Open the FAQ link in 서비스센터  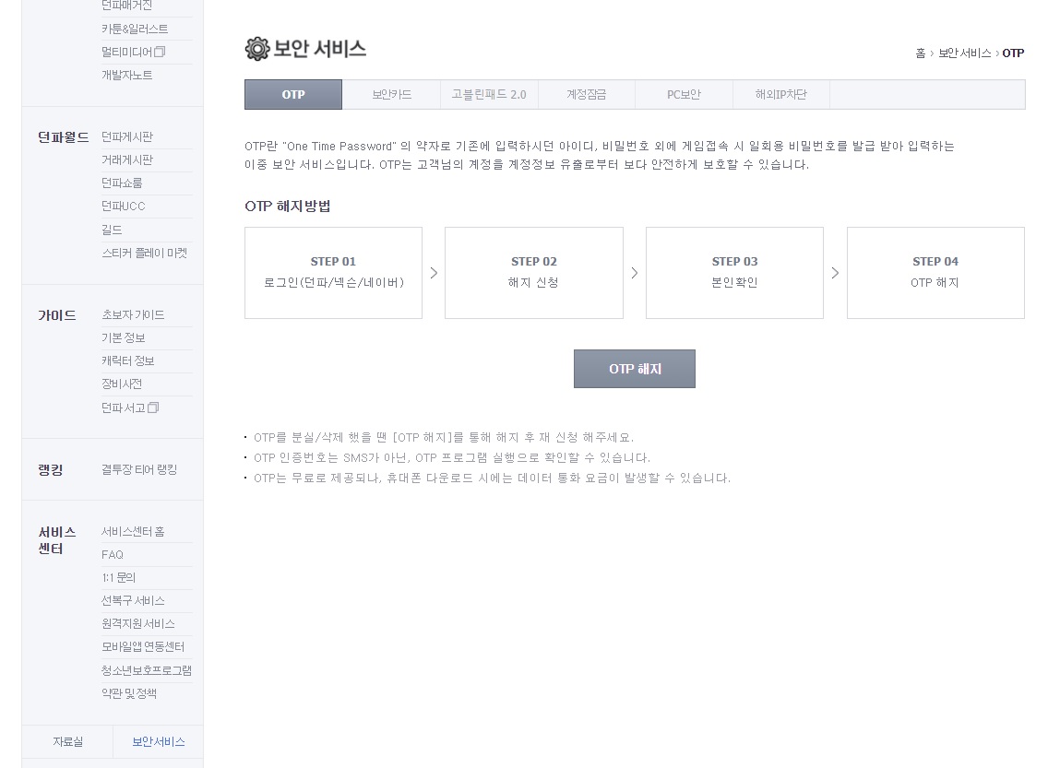[x=113, y=555]
